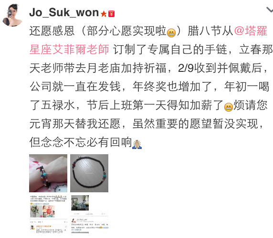Click the small avatar in third thumbnail
The height and width of the screenshot is (238, 273).
click(x=32, y=228)
